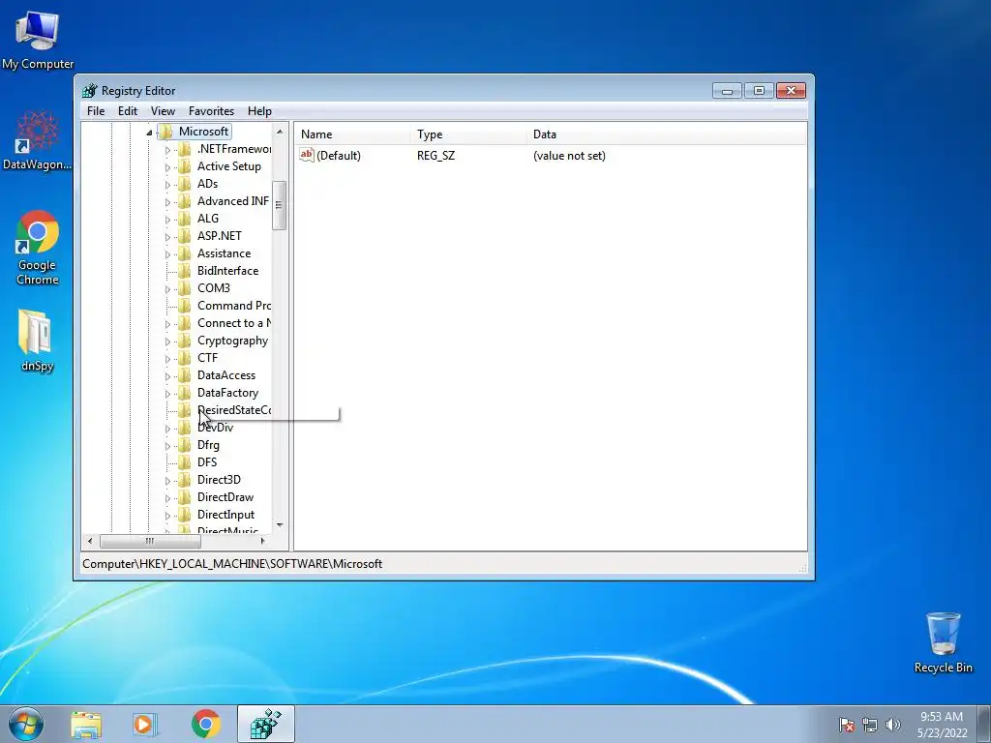Click the Active Setup folder icon
Viewport: 991px width, 743px height.
pyautogui.click(x=185, y=166)
